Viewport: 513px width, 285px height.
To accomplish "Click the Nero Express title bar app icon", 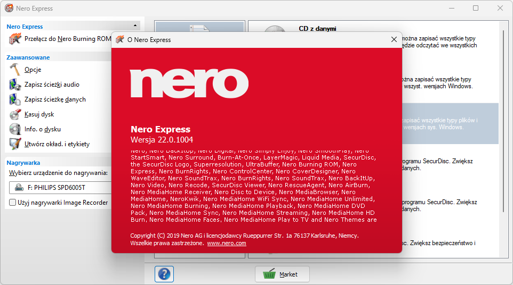I will [9, 8].
